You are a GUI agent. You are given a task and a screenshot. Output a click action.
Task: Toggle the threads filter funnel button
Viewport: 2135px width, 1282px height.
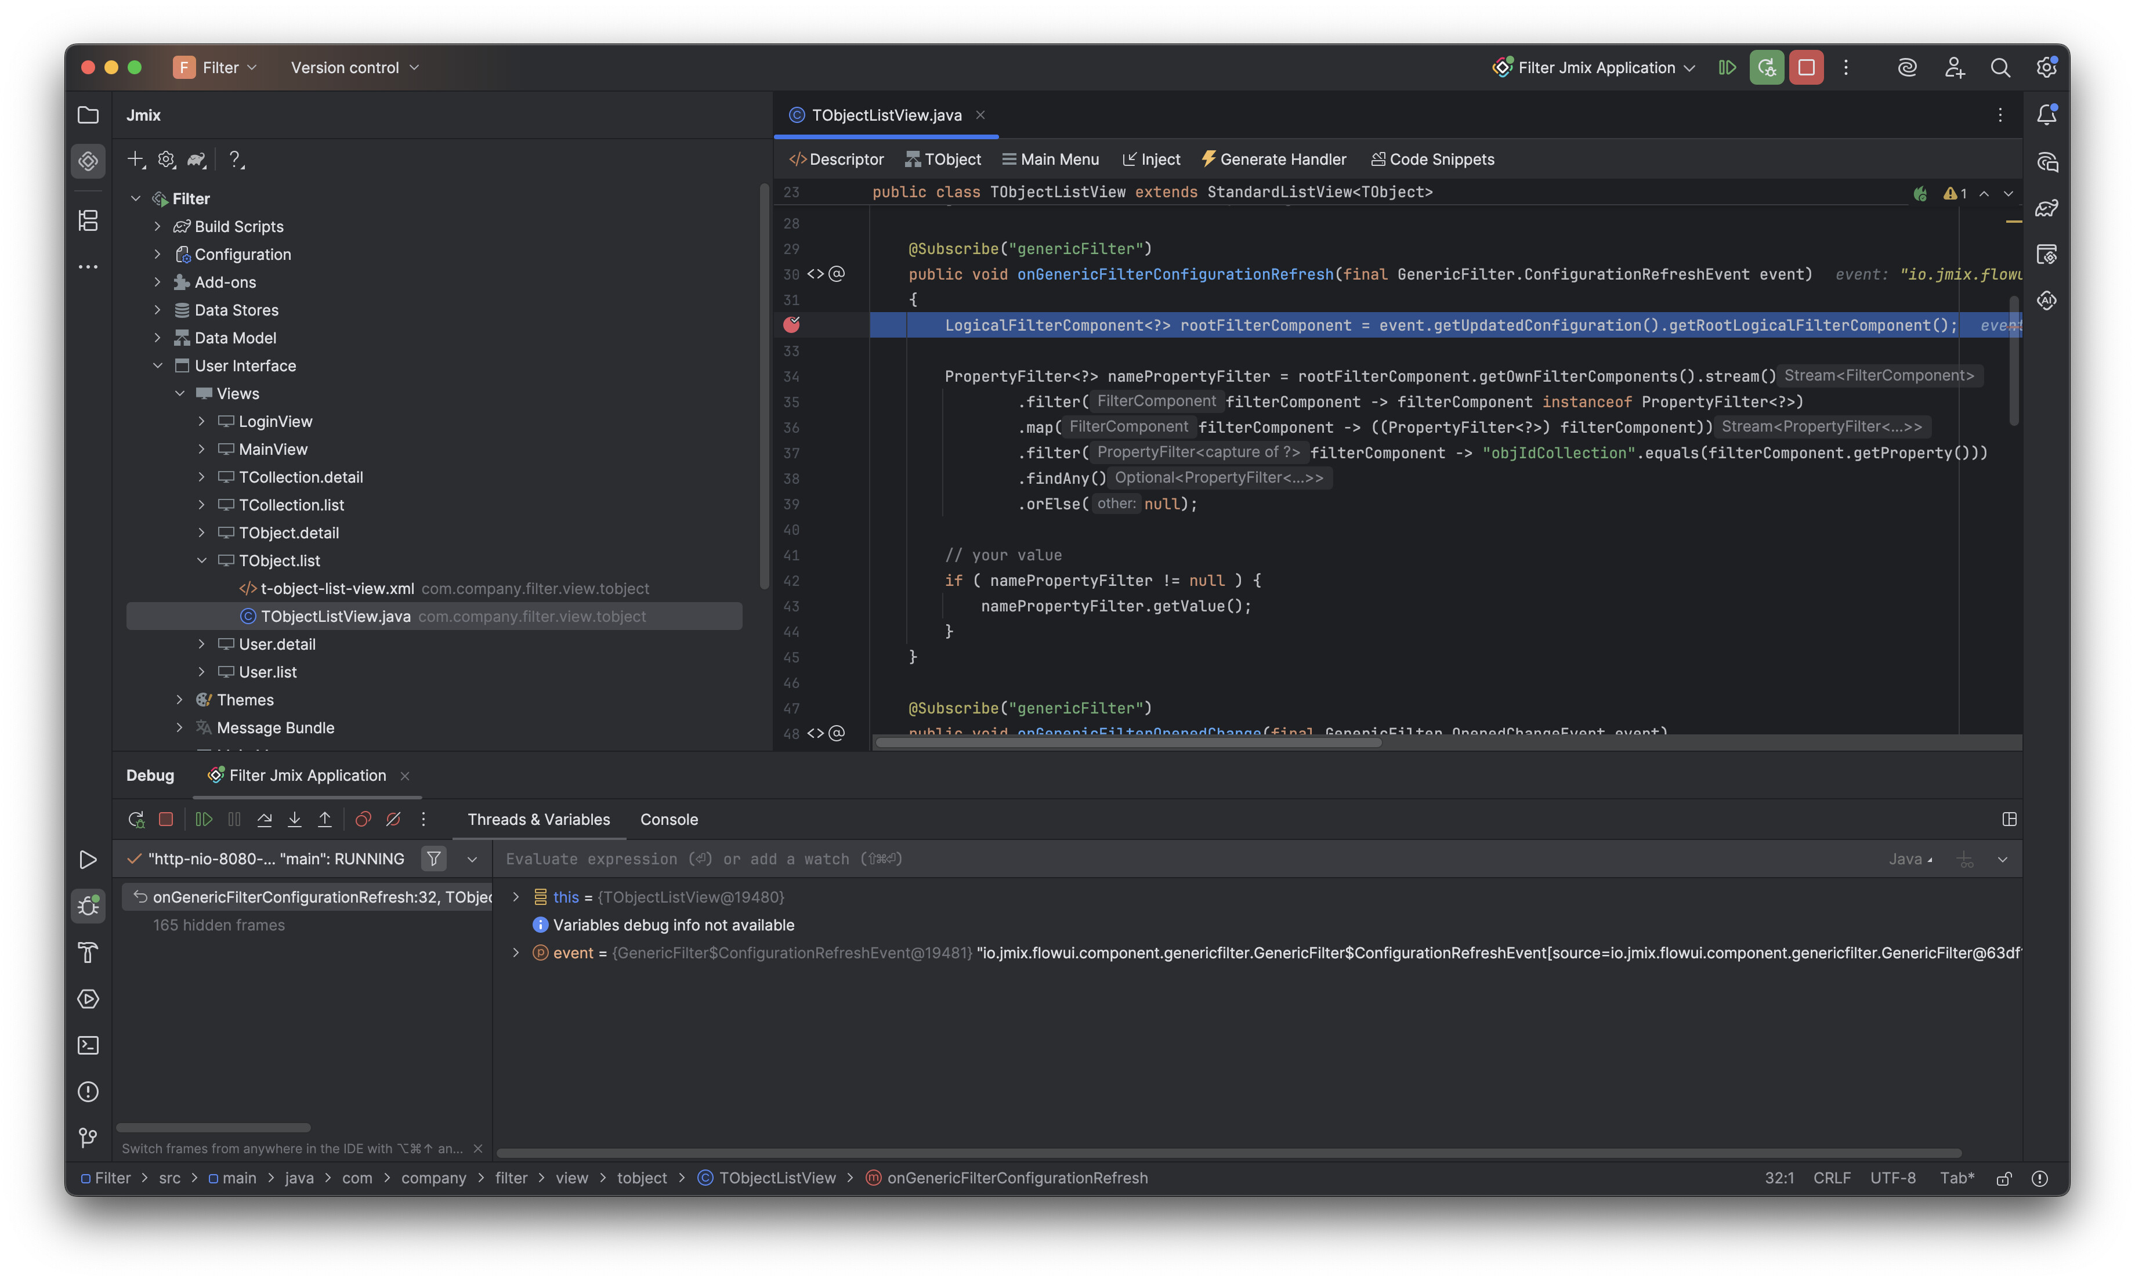[434, 859]
